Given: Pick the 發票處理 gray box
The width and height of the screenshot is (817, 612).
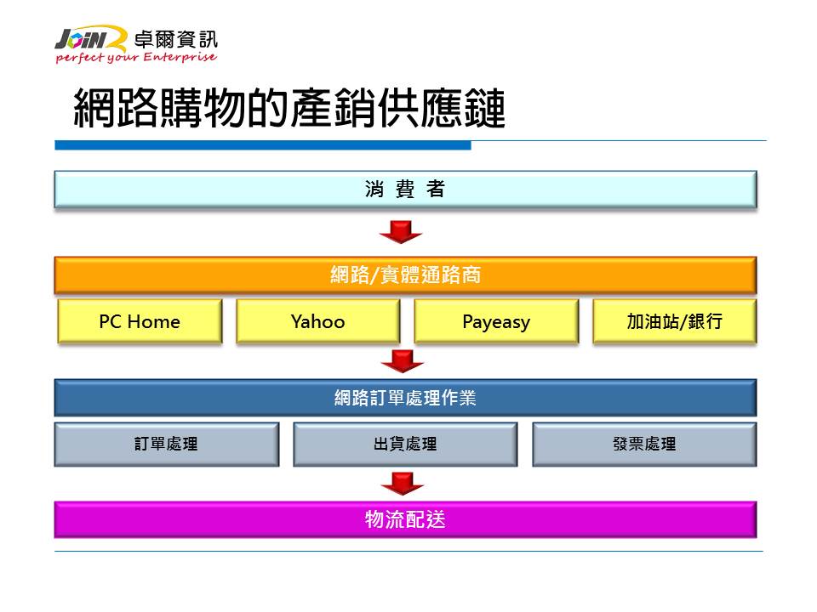Looking at the screenshot, I should (x=644, y=444).
